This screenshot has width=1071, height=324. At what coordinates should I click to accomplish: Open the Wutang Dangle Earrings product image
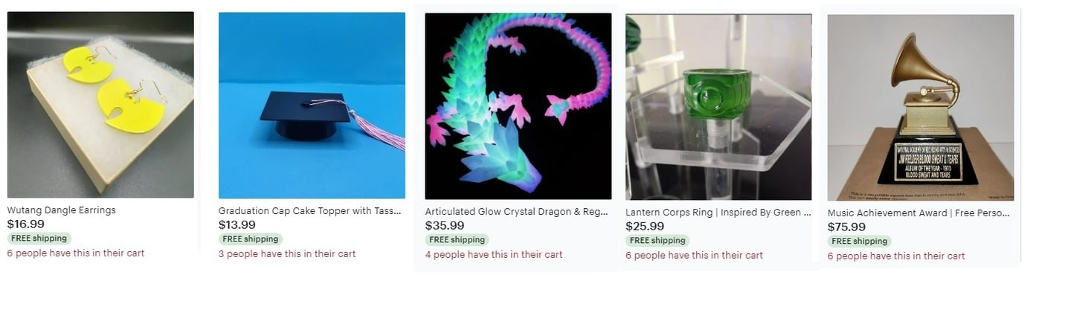(x=100, y=105)
